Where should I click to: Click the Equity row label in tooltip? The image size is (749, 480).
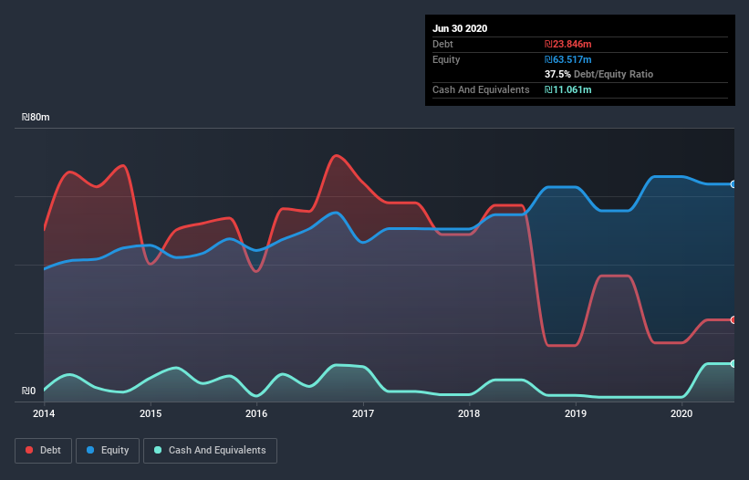(x=446, y=59)
